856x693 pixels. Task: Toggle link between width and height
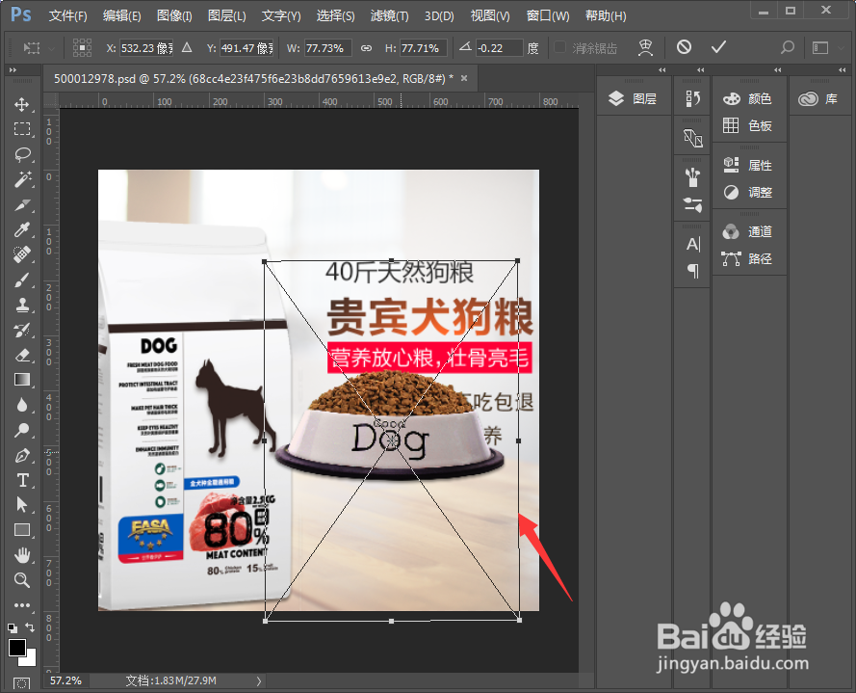(366, 48)
